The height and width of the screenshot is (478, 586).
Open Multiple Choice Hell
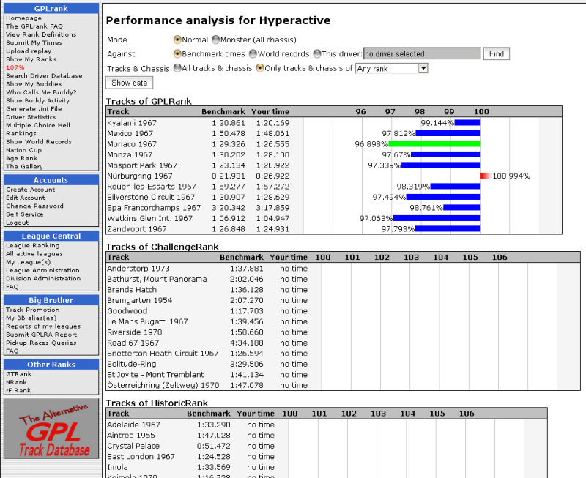[x=38, y=125]
